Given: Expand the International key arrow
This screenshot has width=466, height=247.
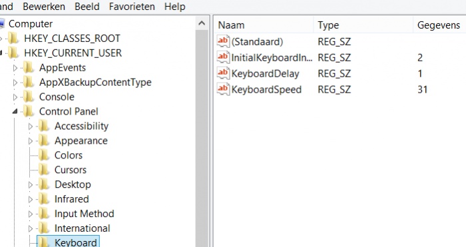Looking at the screenshot, I should coord(31,228).
